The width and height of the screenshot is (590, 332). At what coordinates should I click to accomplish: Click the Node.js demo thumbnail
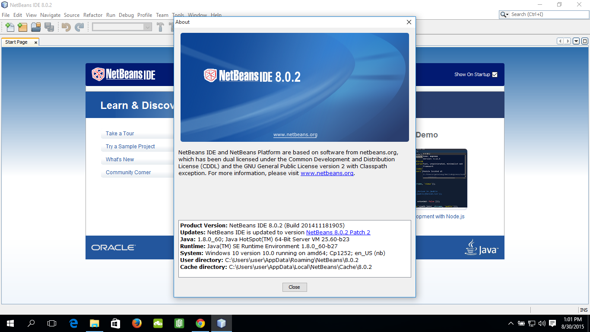pyautogui.click(x=441, y=179)
